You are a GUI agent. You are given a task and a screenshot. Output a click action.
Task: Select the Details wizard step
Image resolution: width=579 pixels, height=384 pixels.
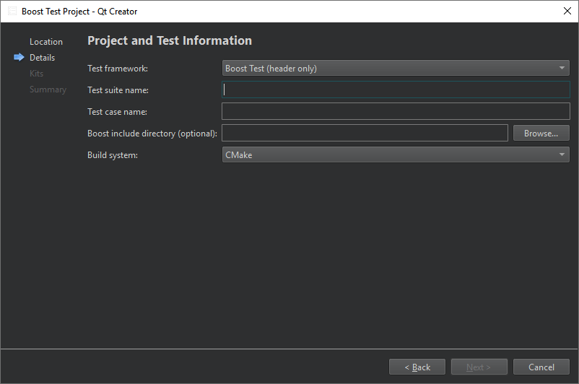click(x=42, y=58)
